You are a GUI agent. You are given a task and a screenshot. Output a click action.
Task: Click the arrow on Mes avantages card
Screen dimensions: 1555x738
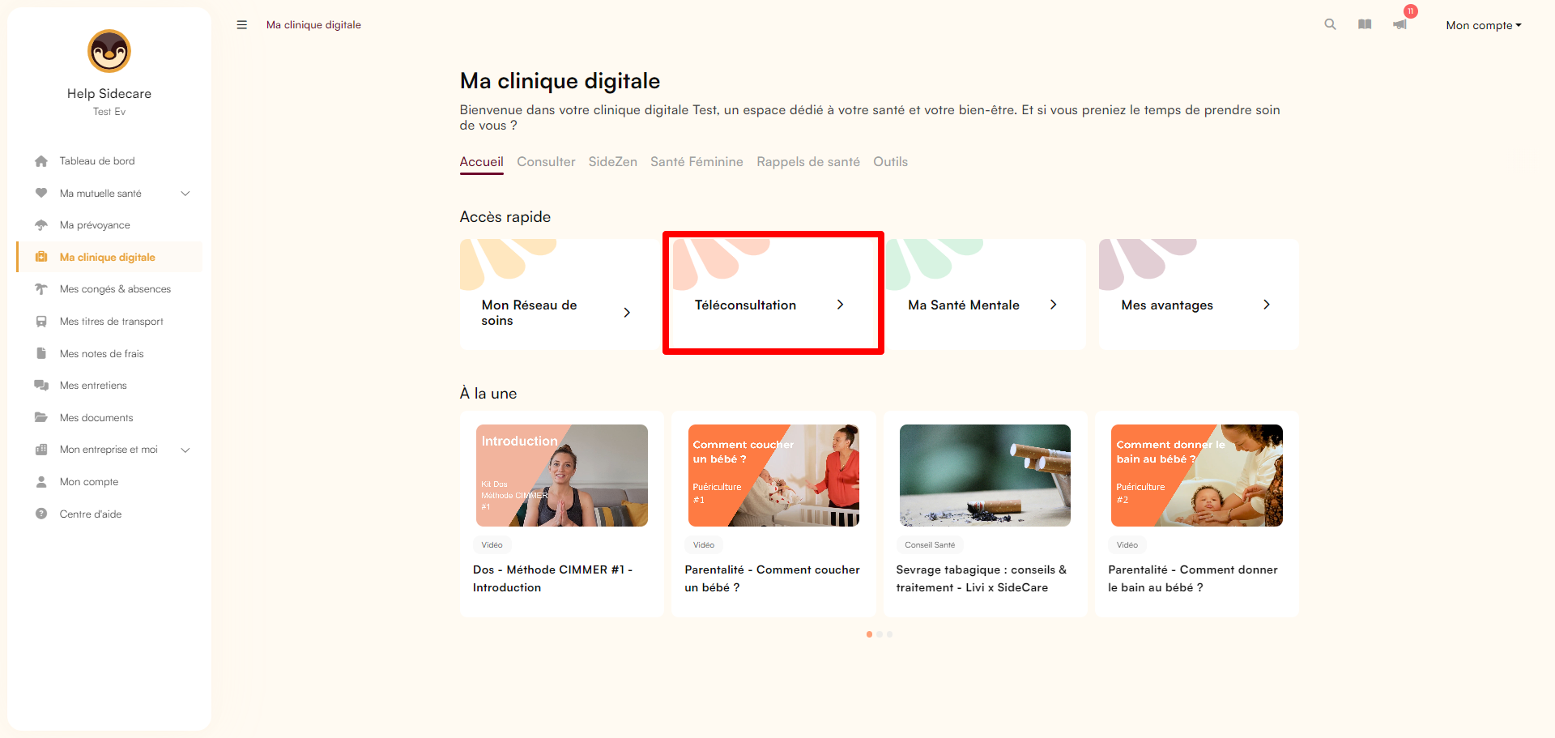pyautogui.click(x=1267, y=305)
